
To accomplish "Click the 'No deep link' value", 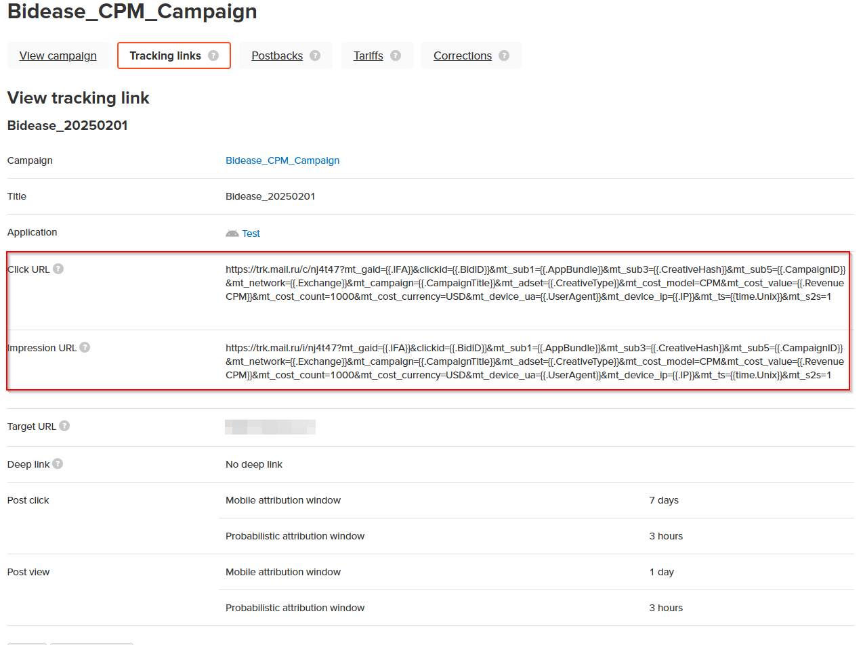I will (254, 464).
